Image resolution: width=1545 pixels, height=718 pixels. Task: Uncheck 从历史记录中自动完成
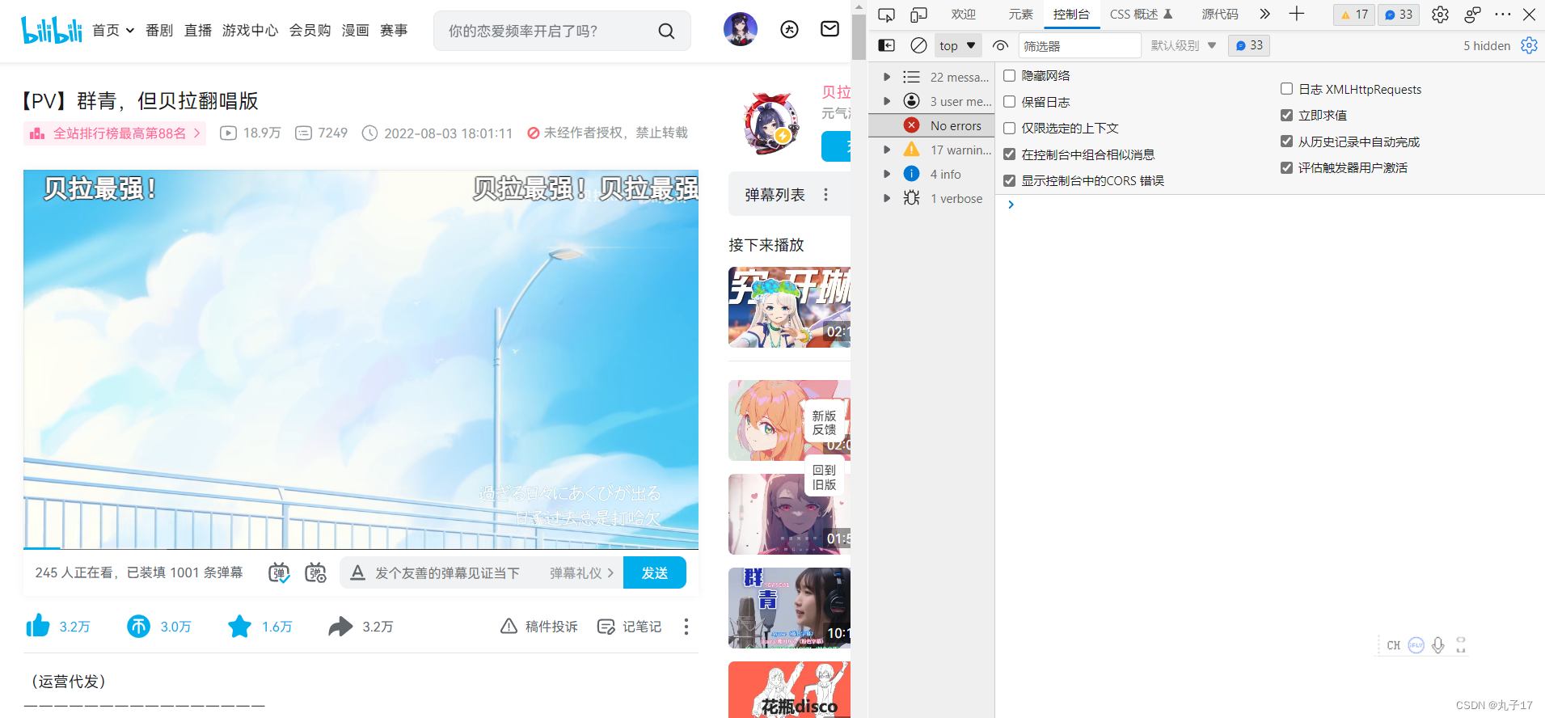(x=1286, y=141)
